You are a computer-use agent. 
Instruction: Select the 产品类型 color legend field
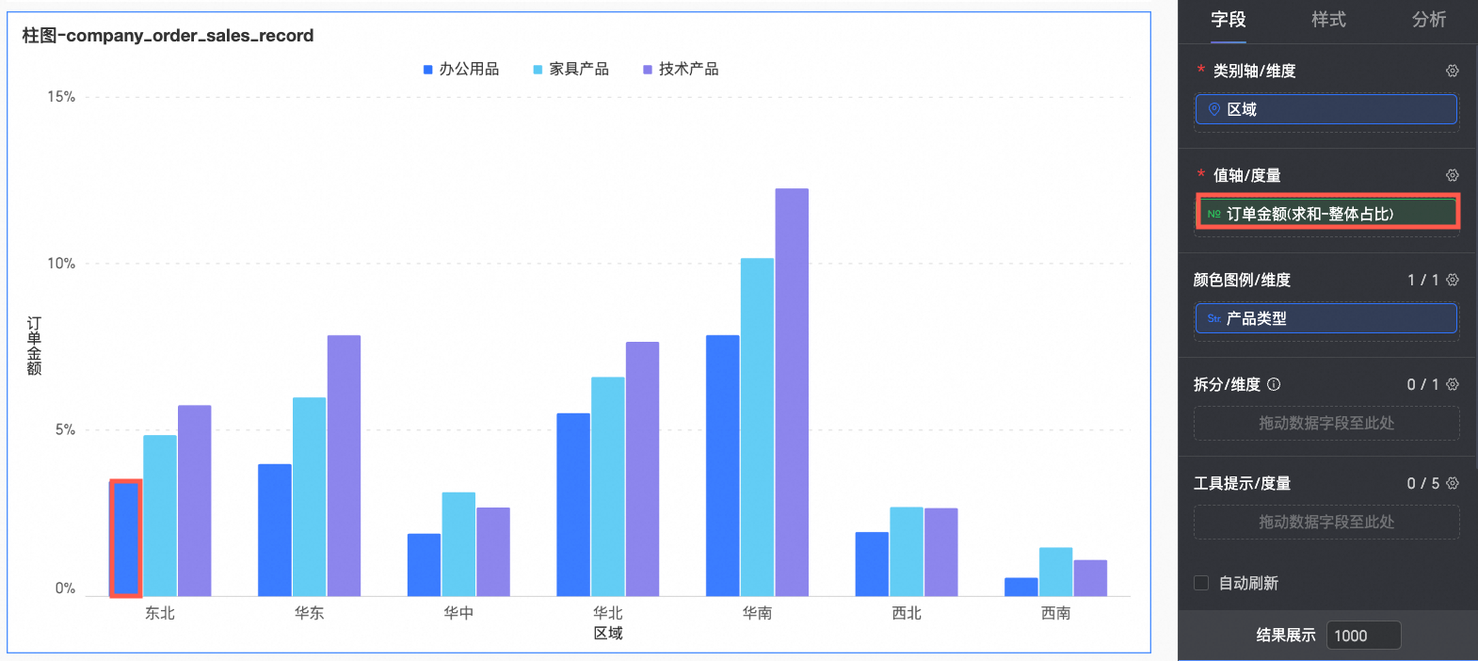point(1326,318)
